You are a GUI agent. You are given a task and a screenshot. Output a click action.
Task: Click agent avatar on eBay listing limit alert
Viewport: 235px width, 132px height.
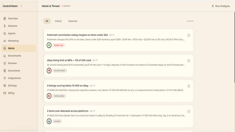pos(49,70)
